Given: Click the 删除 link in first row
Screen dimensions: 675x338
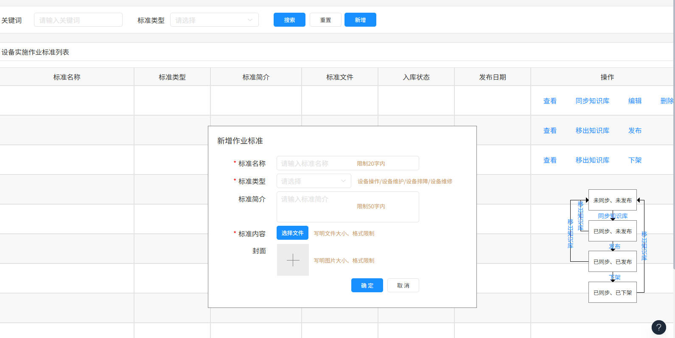Looking at the screenshot, I should pyautogui.click(x=667, y=101).
